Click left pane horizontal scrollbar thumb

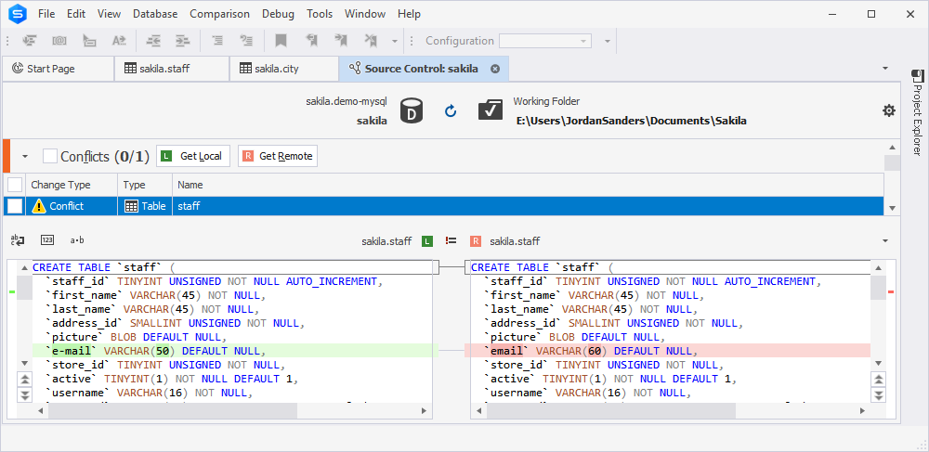coord(173,410)
